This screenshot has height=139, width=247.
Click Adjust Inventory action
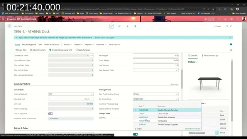coord(38,50)
